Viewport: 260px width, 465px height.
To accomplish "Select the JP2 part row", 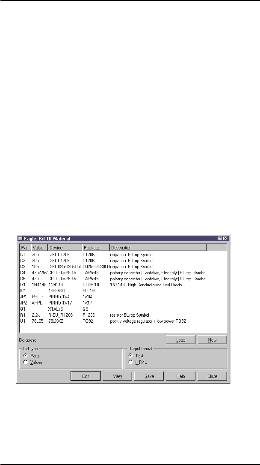I will coord(123,303).
